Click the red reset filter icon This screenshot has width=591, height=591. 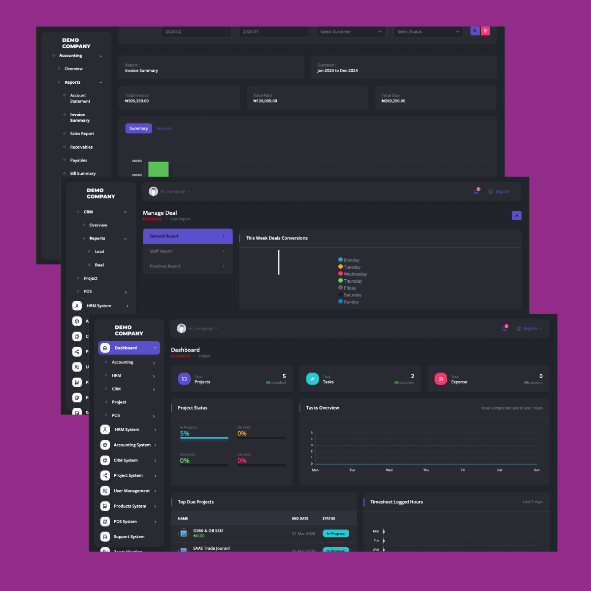click(x=485, y=31)
